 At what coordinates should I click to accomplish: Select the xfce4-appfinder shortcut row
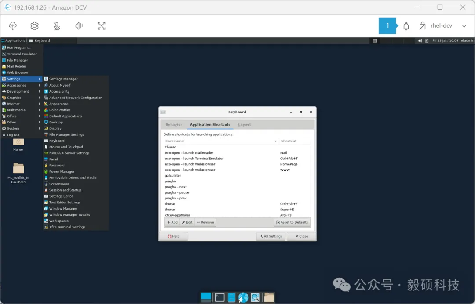coord(178,215)
